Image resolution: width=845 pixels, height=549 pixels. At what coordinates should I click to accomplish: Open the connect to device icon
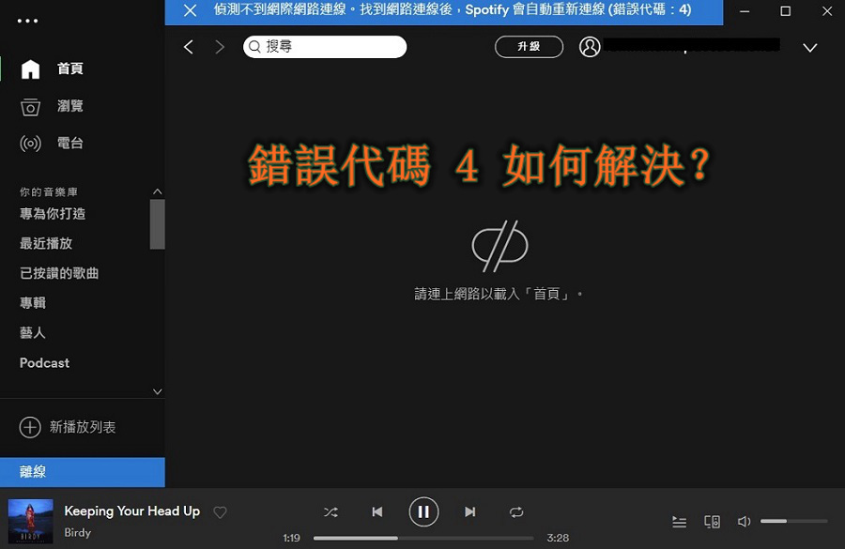pyautogui.click(x=712, y=522)
